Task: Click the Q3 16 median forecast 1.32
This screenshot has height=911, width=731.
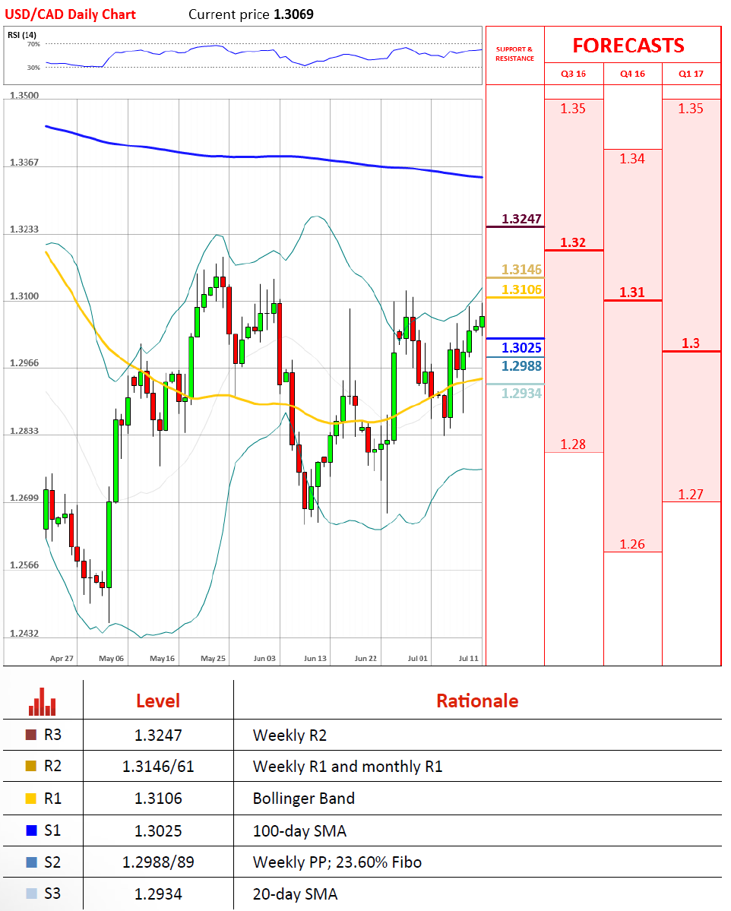Action: click(573, 242)
